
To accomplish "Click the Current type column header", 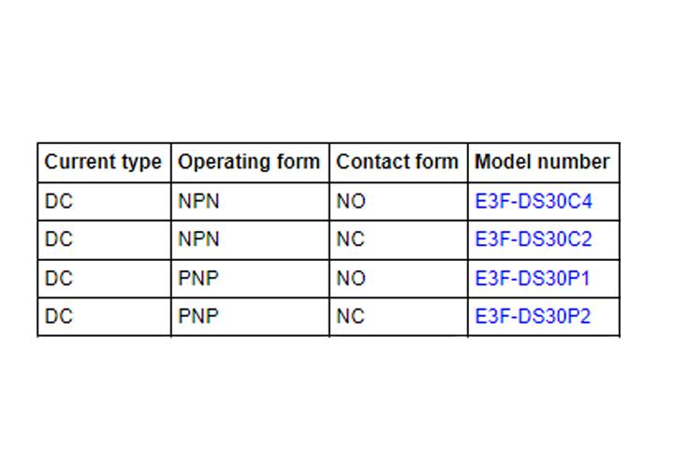I will click(103, 162).
